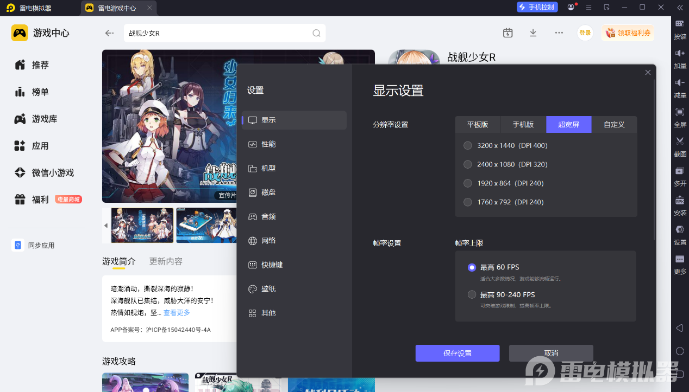Open the three-dot more menu
Viewport: 689px width, 392px height.
point(559,33)
